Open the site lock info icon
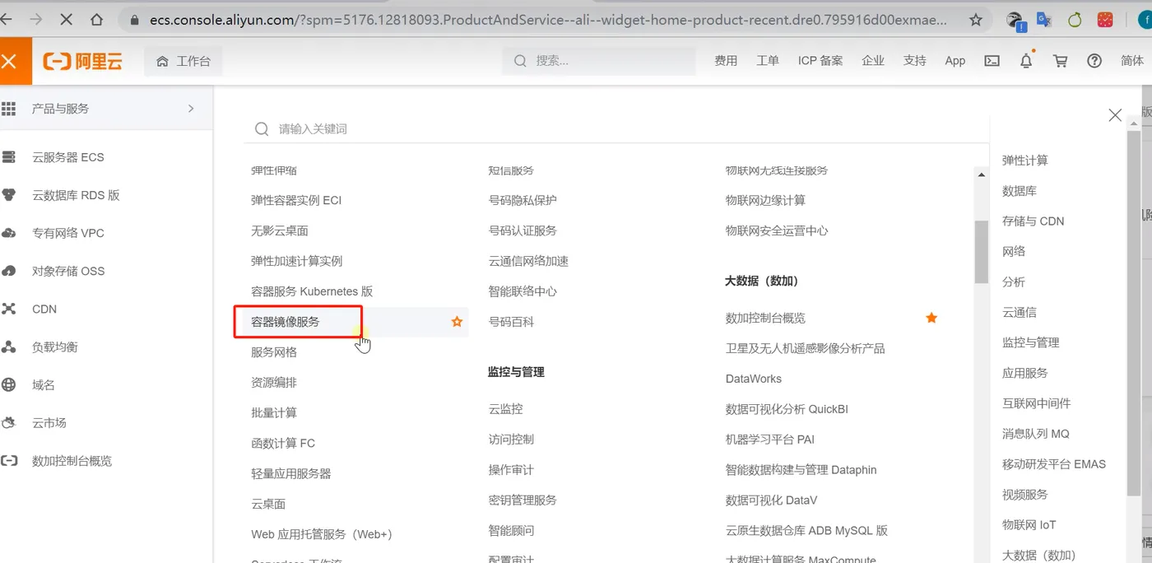Screen dimensions: 1152x563 (x=134, y=20)
